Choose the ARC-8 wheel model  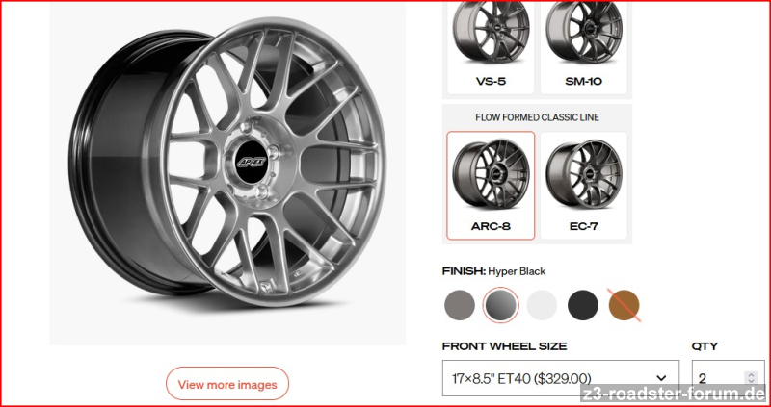491,185
